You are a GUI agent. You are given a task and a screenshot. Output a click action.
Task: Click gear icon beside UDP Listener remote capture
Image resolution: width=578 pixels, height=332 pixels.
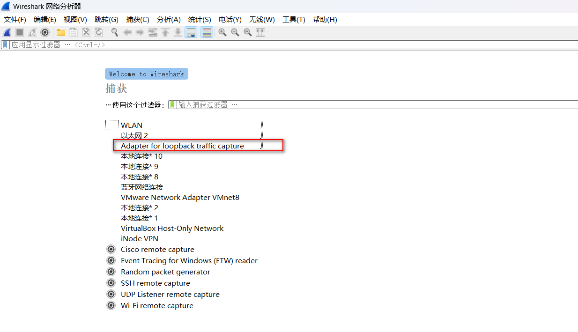[x=111, y=294]
